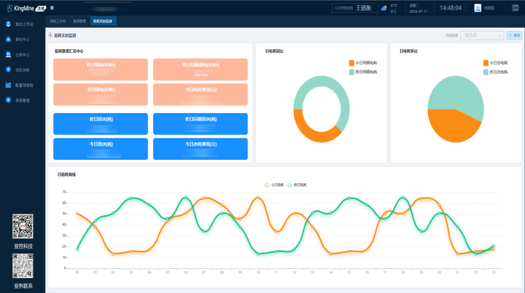Open the shield-icon sidebar entry
Image resolution: width=525 pixels, height=293 pixels.
[x=8, y=69]
